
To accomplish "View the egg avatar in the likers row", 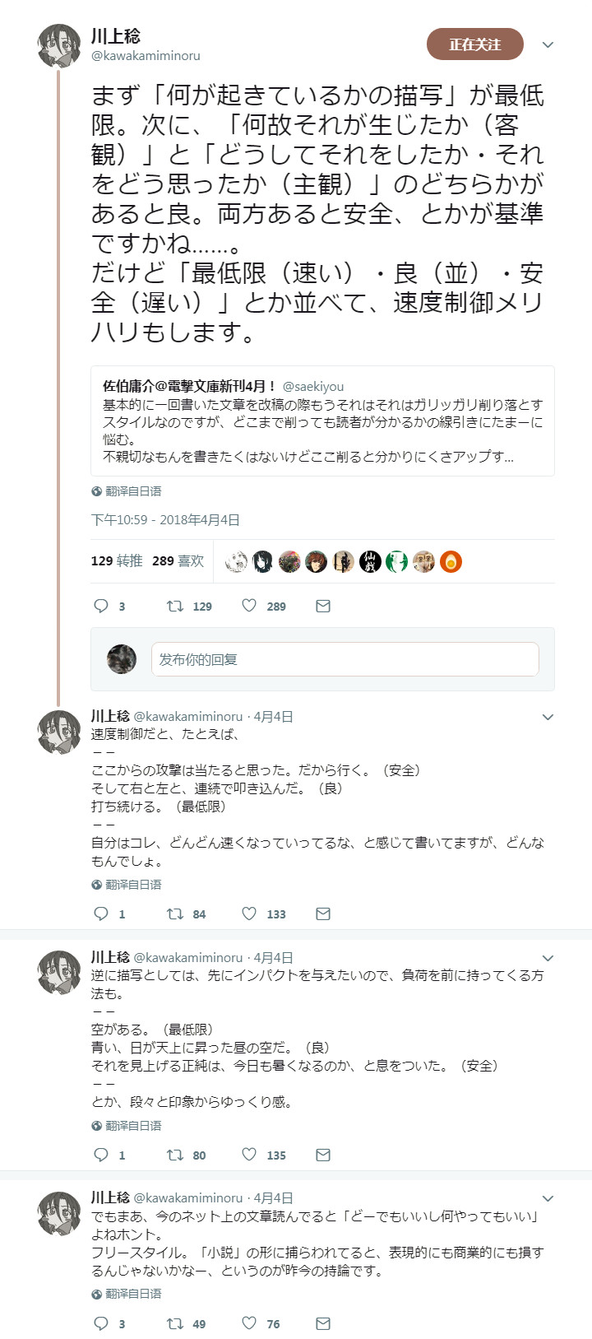I will click(x=451, y=561).
